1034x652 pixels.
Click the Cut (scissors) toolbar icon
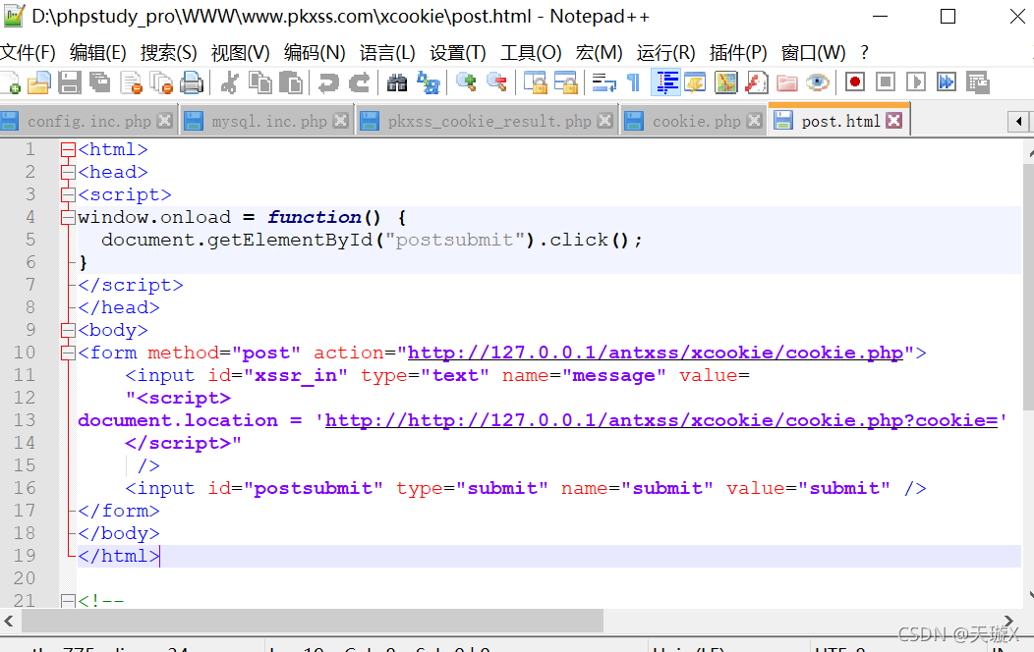tap(229, 83)
